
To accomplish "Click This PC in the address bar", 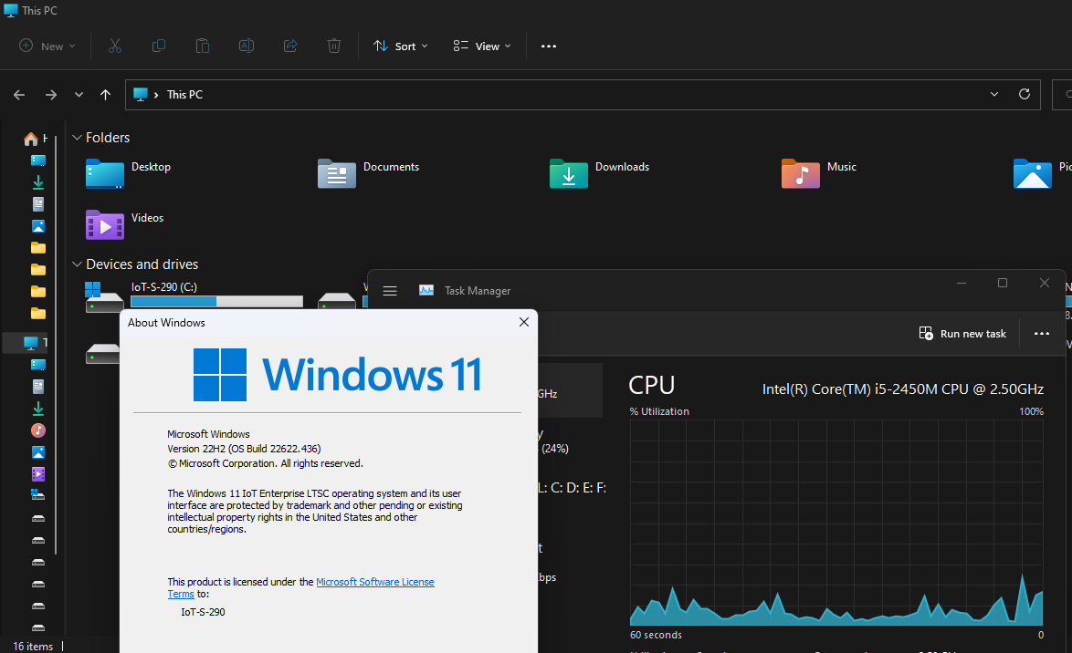I will click(x=184, y=95).
